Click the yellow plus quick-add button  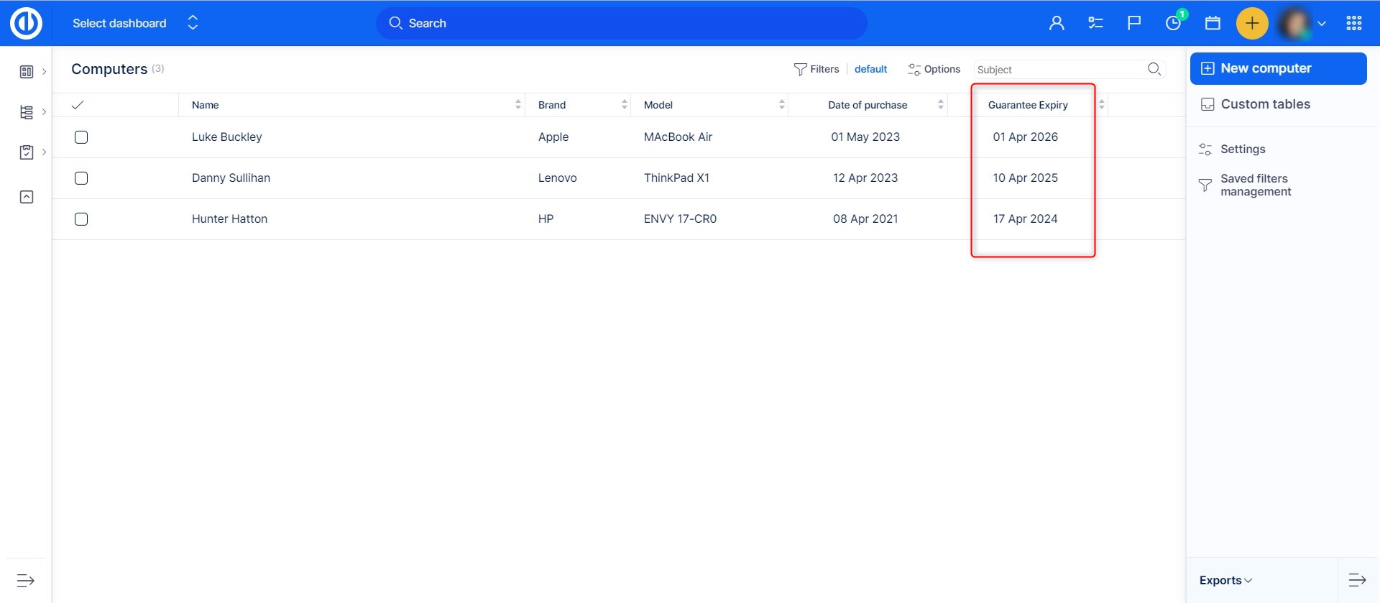click(x=1251, y=23)
